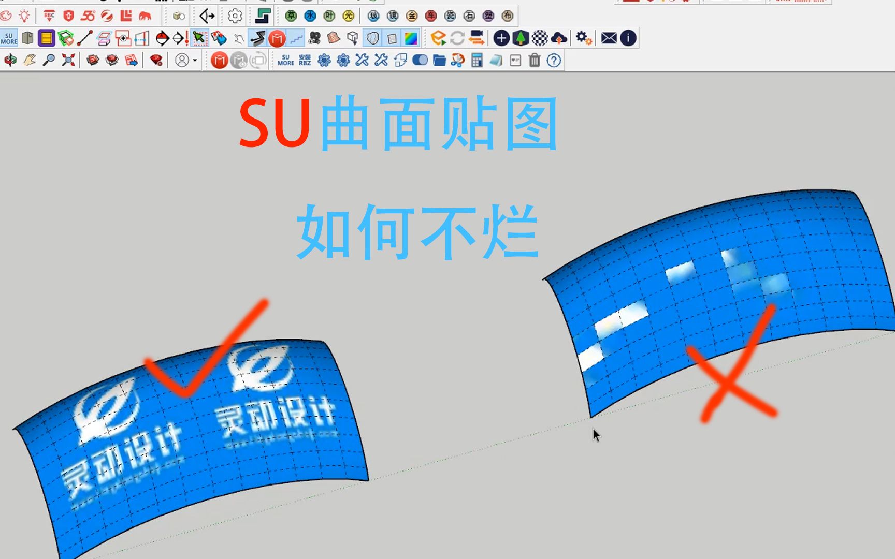895x559 pixels.
Task: Toggle the blue pill switch icon
Action: 420,61
